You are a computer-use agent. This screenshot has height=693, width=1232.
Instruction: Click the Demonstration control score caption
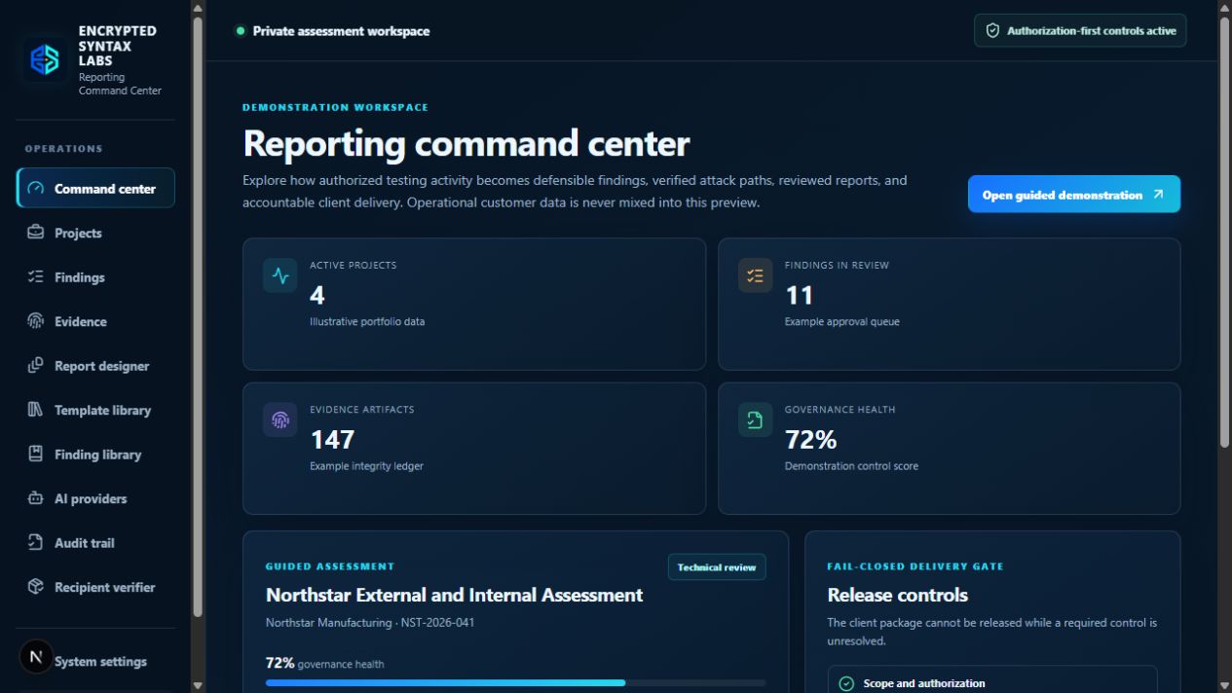[x=851, y=466]
